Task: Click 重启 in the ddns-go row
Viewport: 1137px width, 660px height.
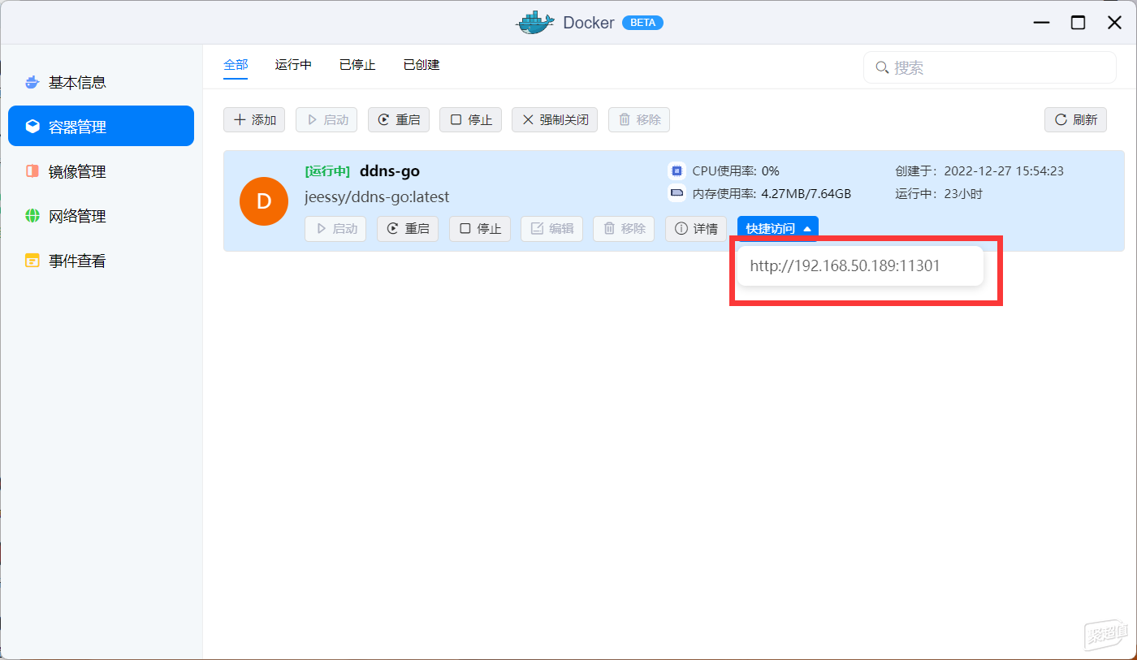Action: 408,229
